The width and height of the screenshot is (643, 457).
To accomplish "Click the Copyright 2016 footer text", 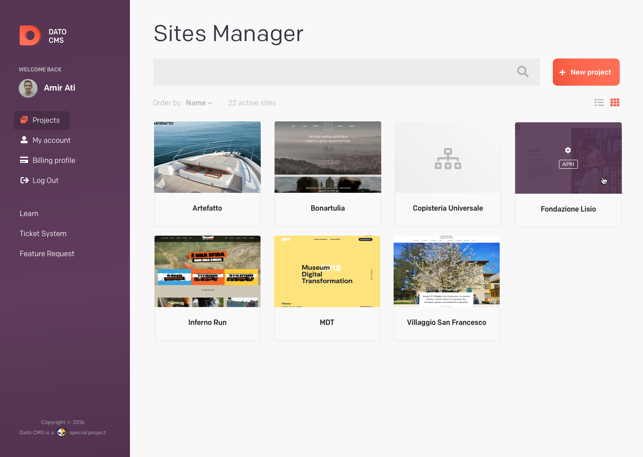I will [x=63, y=422].
